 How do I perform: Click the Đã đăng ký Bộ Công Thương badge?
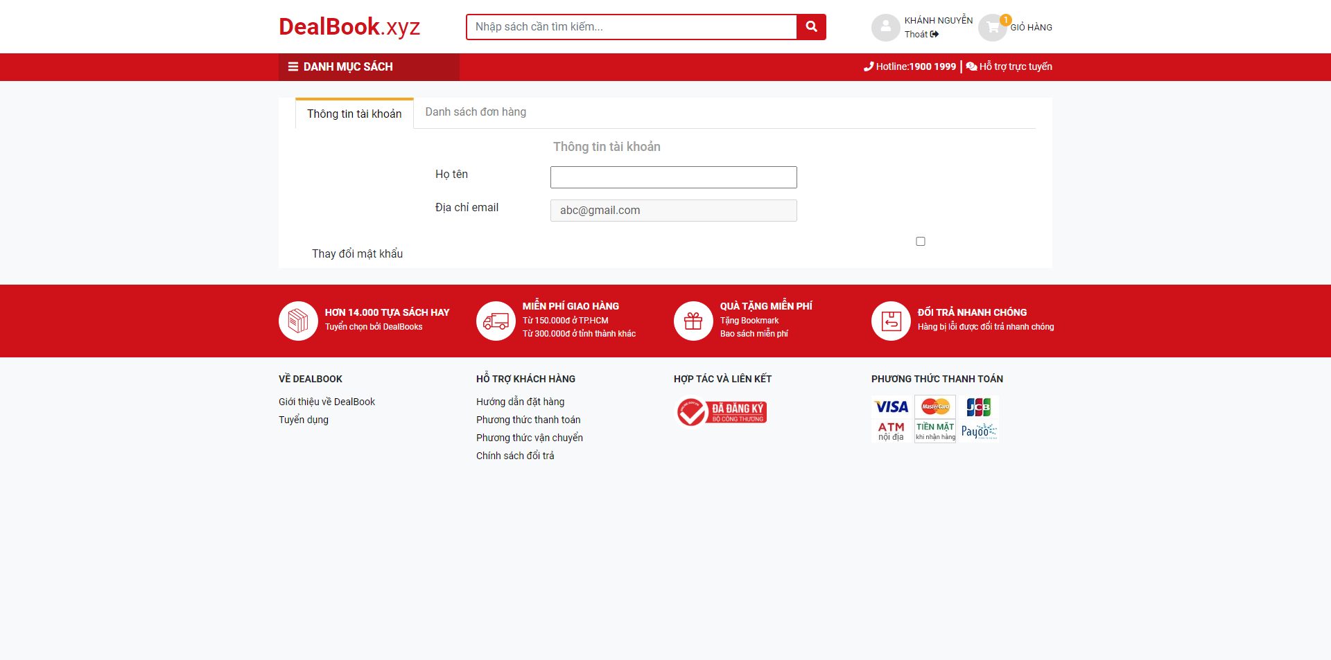tap(721, 412)
